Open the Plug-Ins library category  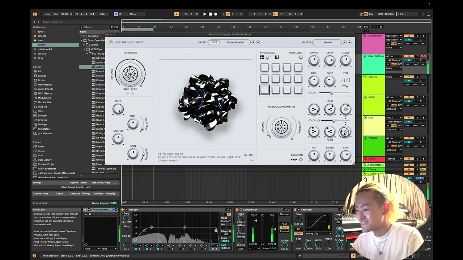(42, 107)
